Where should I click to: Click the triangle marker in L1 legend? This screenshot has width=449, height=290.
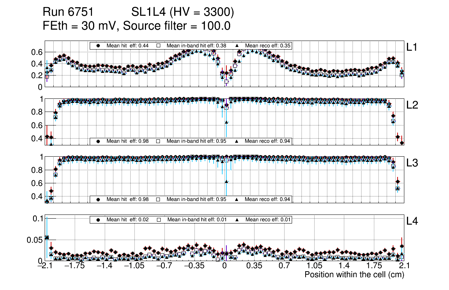237,45
